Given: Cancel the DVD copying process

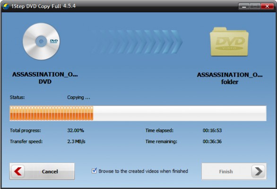Looking at the screenshot, I should coord(42,171).
